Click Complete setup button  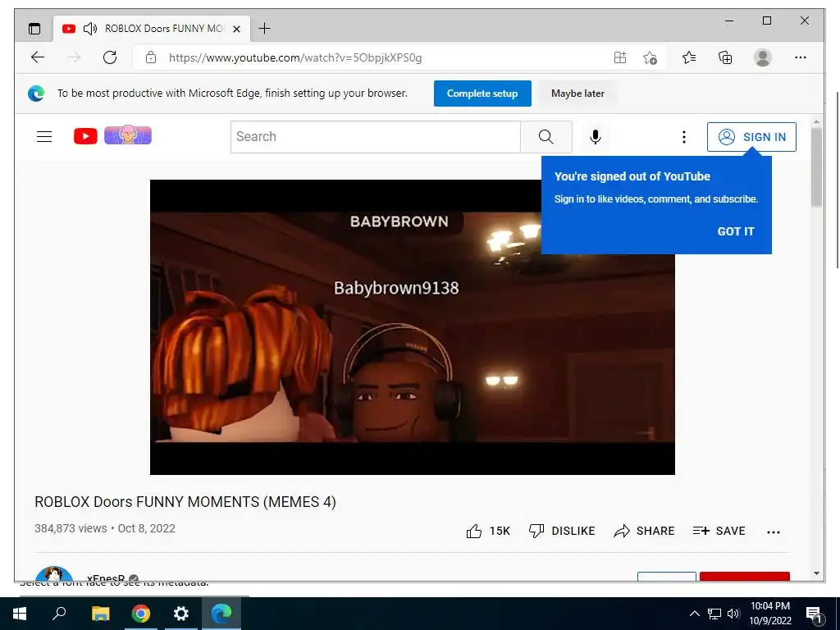coord(482,94)
